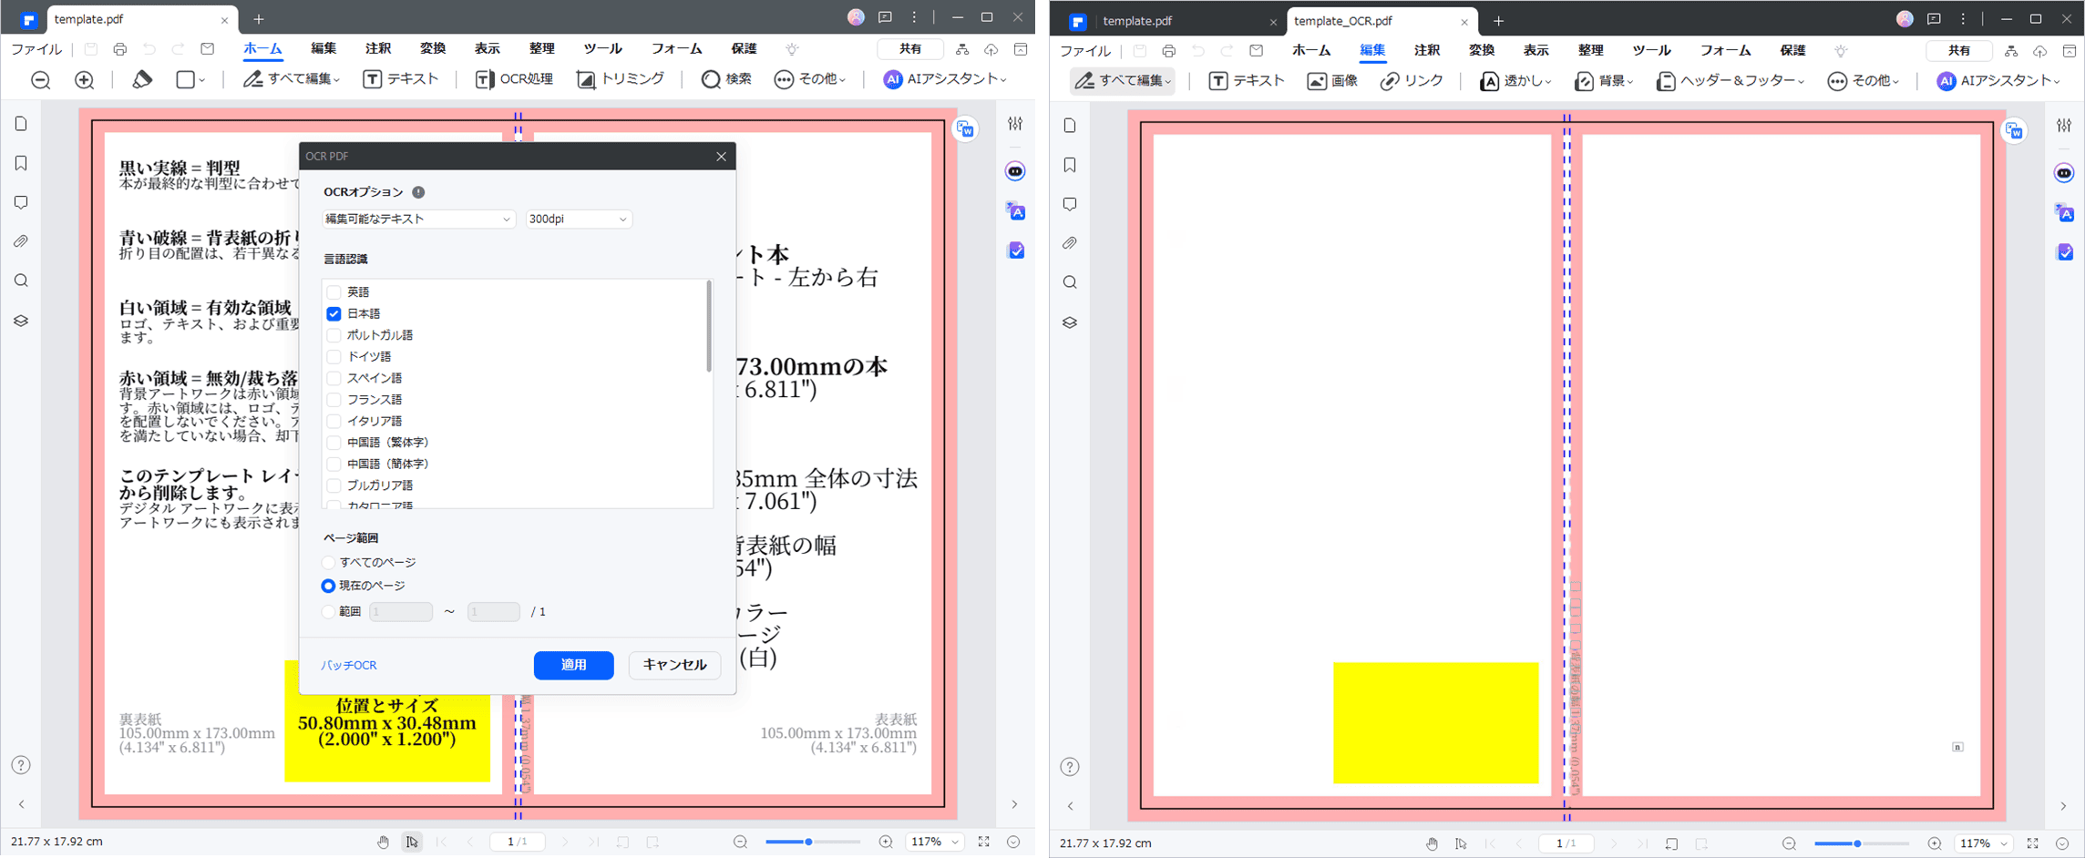This screenshot has height=858, width=2085.
Task: Click zoom in magnifier in left window toolbar
Action: point(85,80)
